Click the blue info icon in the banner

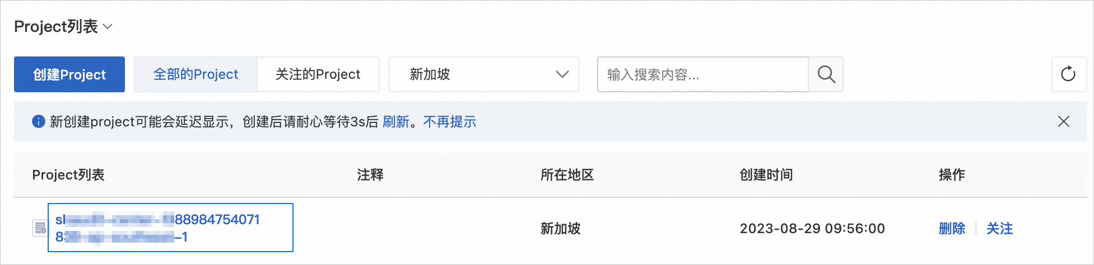tap(39, 121)
